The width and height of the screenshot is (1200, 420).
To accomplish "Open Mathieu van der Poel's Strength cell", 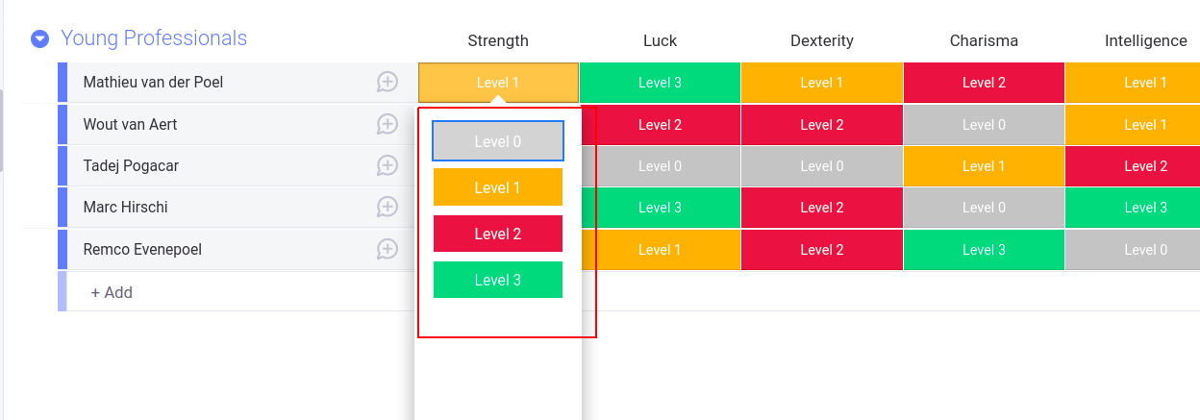I will (x=498, y=83).
